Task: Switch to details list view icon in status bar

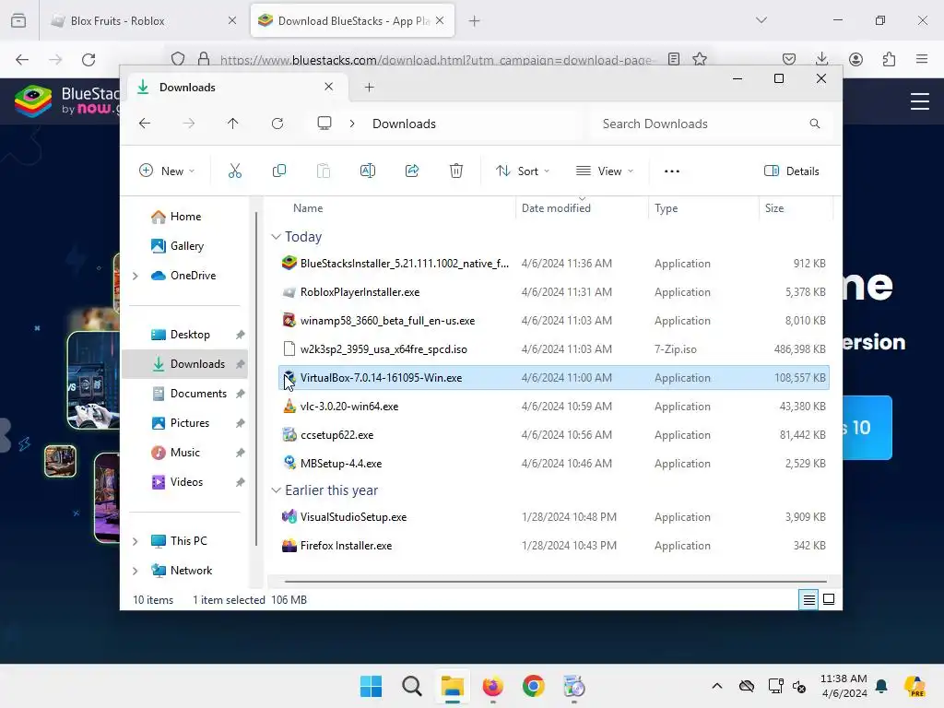Action: point(808,599)
